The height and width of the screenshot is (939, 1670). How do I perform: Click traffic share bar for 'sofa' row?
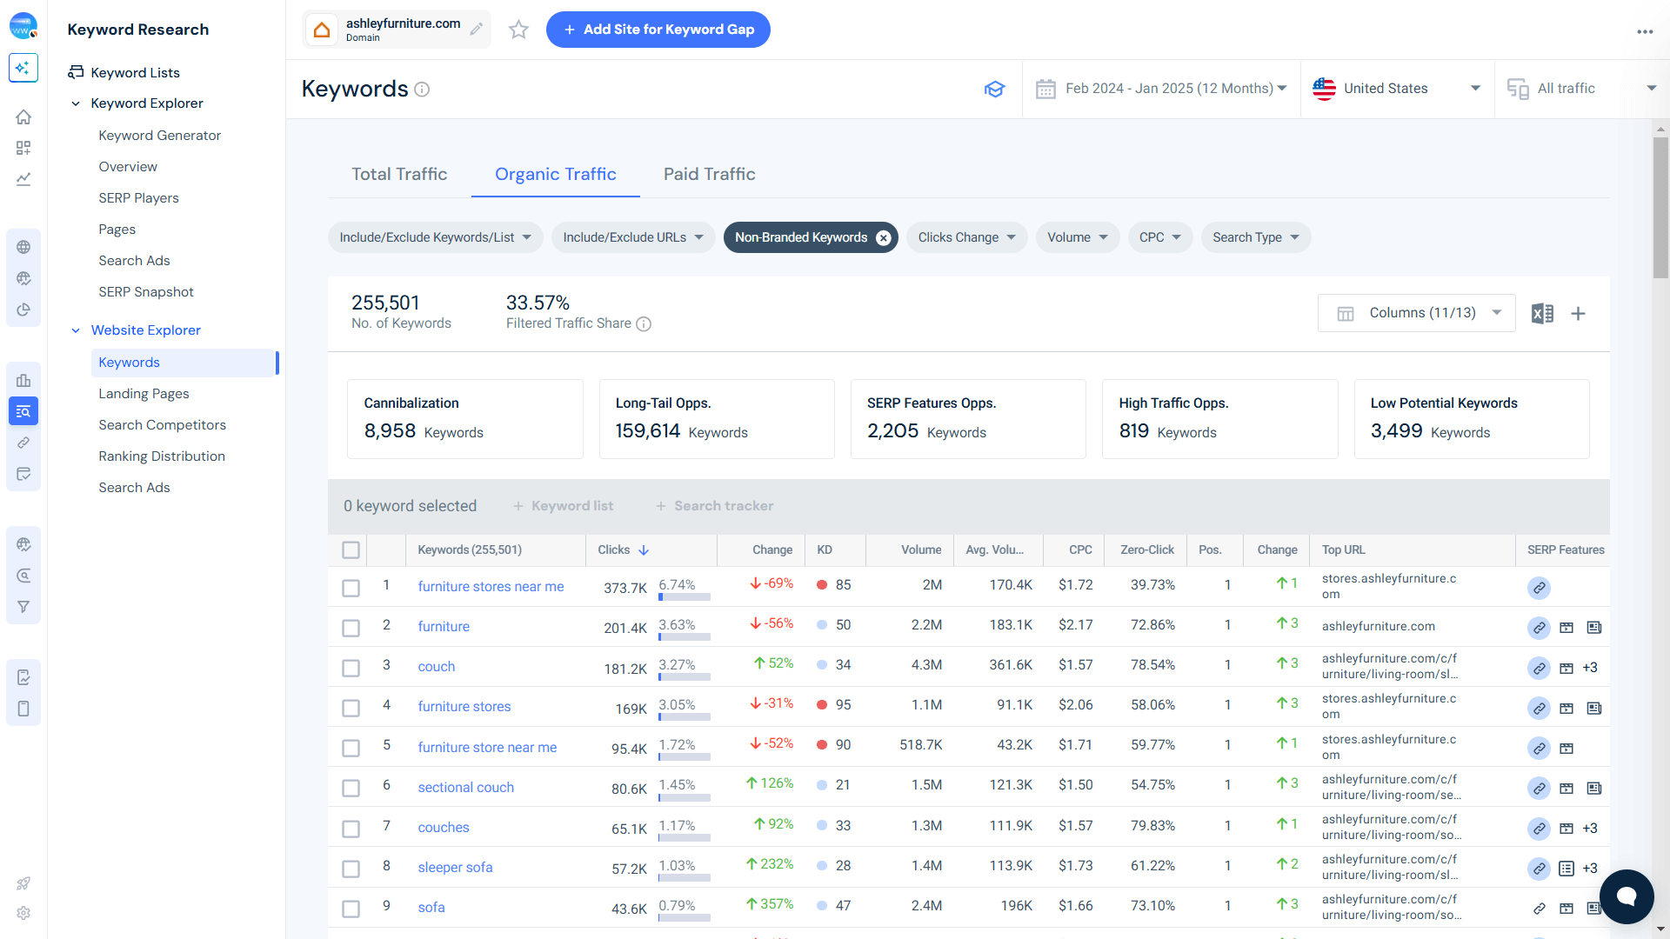[685, 918]
